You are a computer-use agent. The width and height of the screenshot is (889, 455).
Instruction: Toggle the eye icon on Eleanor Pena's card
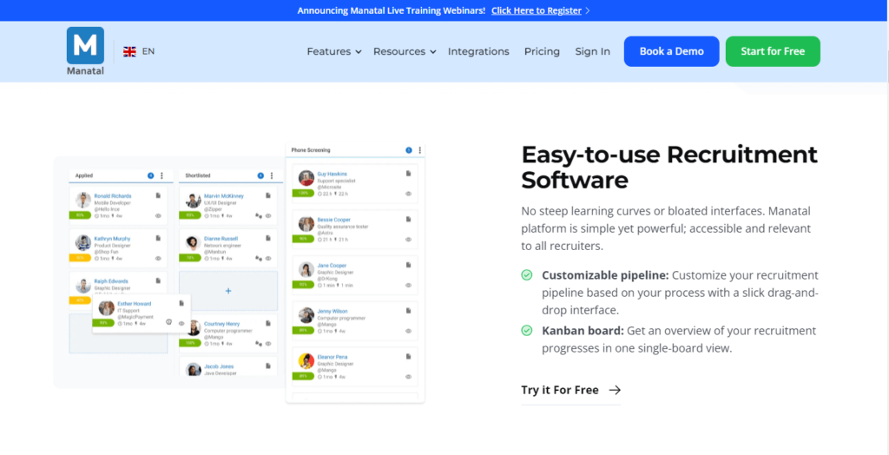pos(408,377)
